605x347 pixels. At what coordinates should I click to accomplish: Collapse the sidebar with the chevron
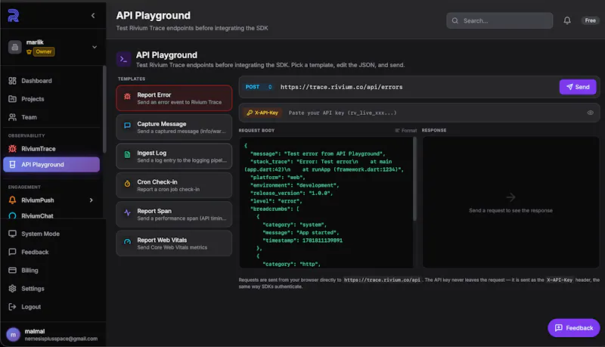[x=93, y=15]
